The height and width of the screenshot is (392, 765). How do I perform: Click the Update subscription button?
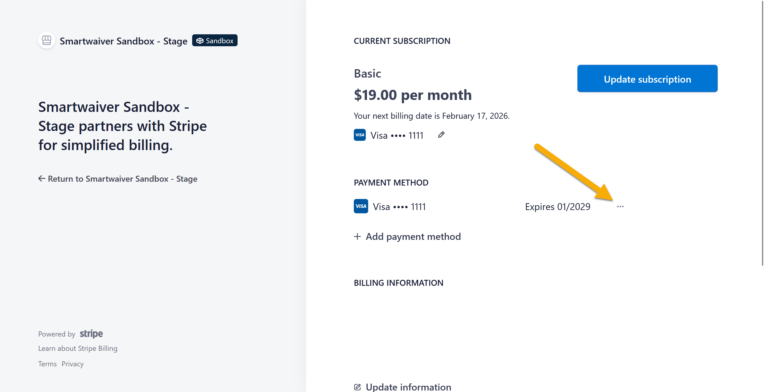(647, 79)
